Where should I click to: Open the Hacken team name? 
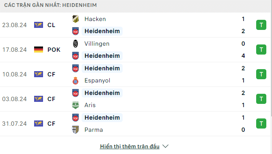(x=95, y=19)
